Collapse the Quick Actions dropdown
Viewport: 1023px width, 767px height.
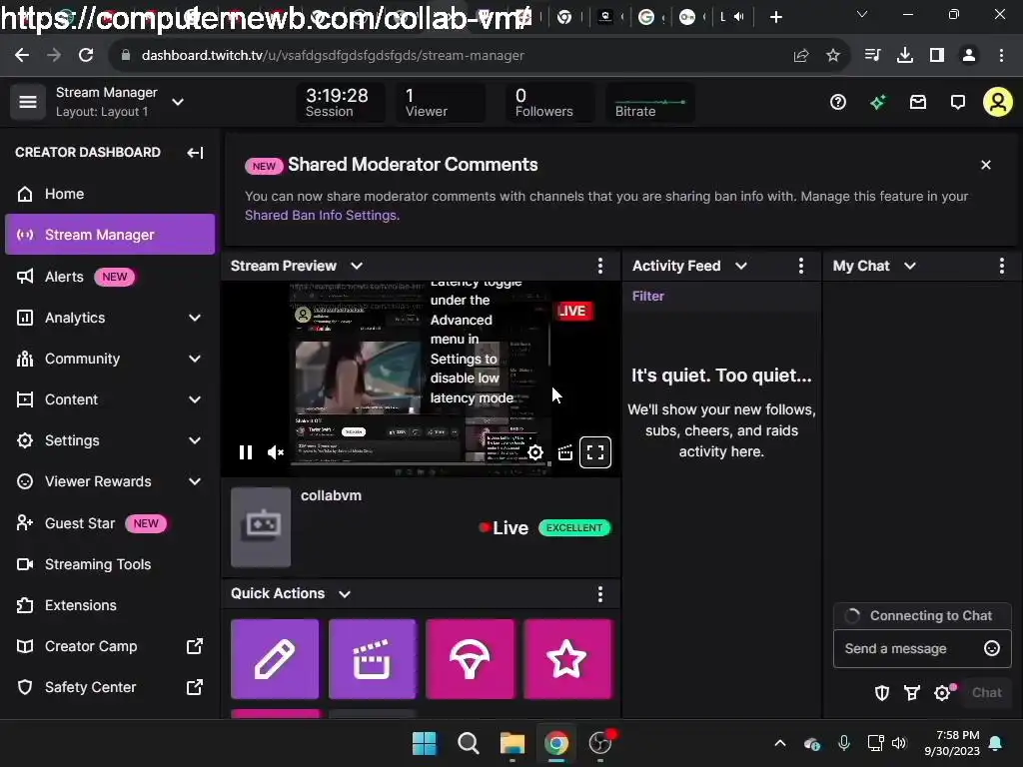(345, 593)
